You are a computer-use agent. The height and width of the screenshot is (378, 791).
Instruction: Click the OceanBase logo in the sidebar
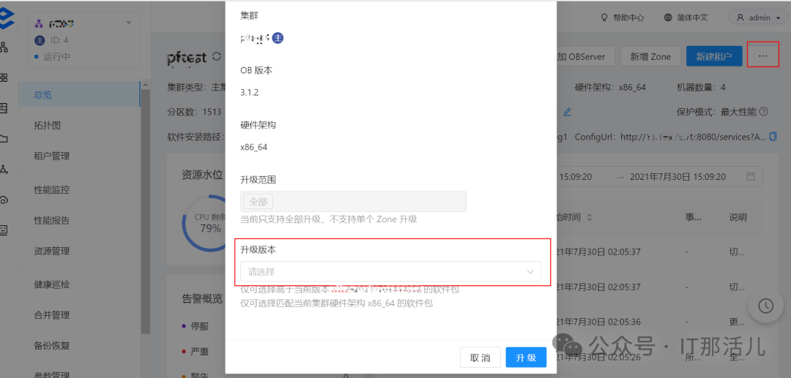tap(6, 18)
